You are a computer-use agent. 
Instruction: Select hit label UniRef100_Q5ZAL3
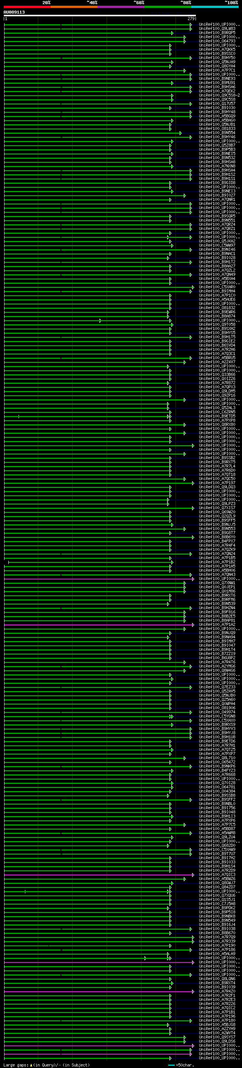tap(217, 408)
